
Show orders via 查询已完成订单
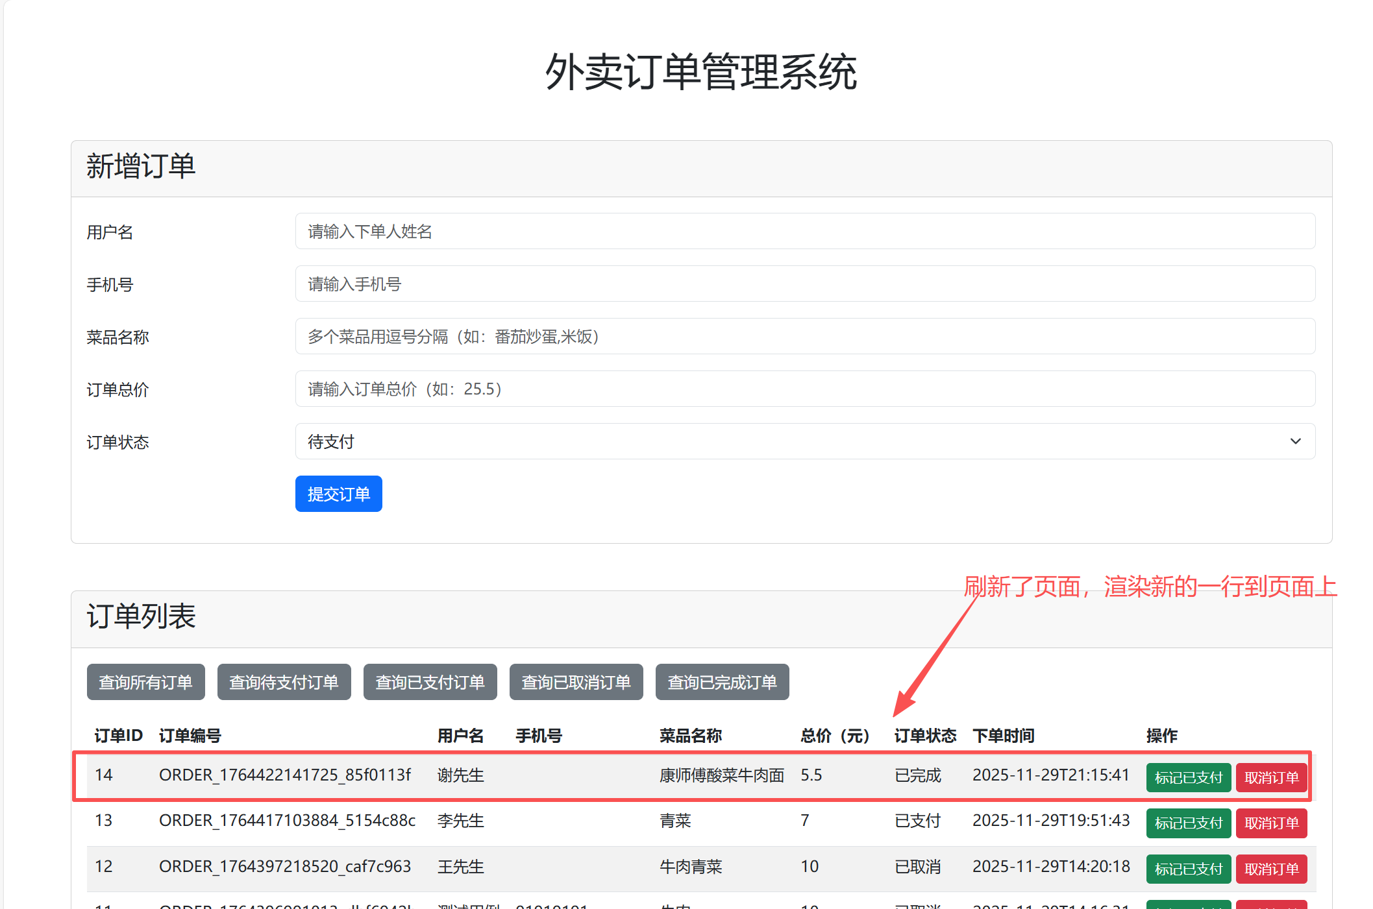(x=722, y=682)
